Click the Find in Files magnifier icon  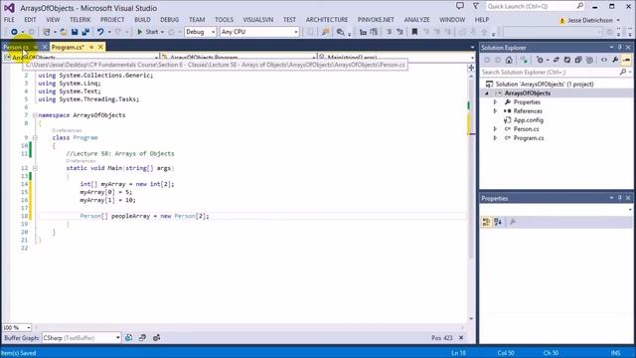tap(340, 32)
